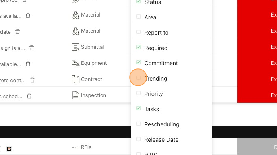
Task: Uncheck the Commitment column checkbox
Action: pyautogui.click(x=138, y=62)
